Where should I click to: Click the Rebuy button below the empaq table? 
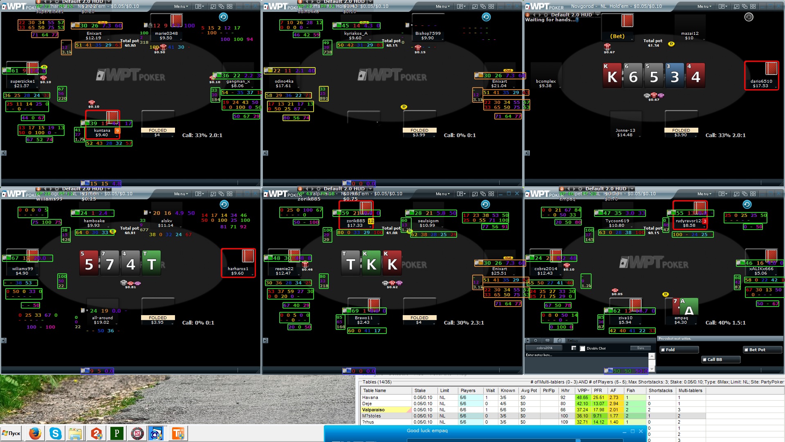(x=572, y=341)
